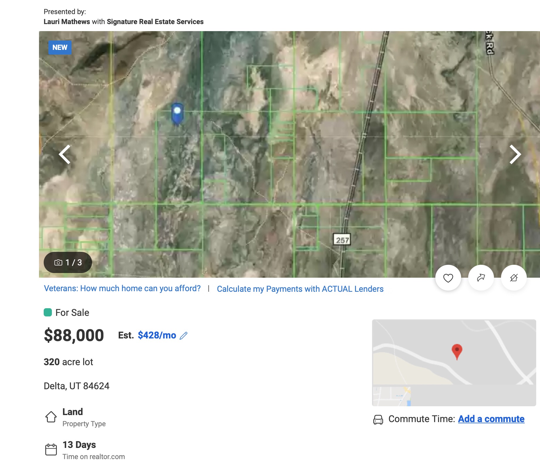Open the small location map thumbnail
The height and width of the screenshot is (472, 540).
[454, 363]
